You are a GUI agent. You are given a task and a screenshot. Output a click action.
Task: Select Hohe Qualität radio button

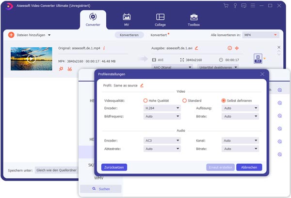pyautogui.click(x=145, y=100)
